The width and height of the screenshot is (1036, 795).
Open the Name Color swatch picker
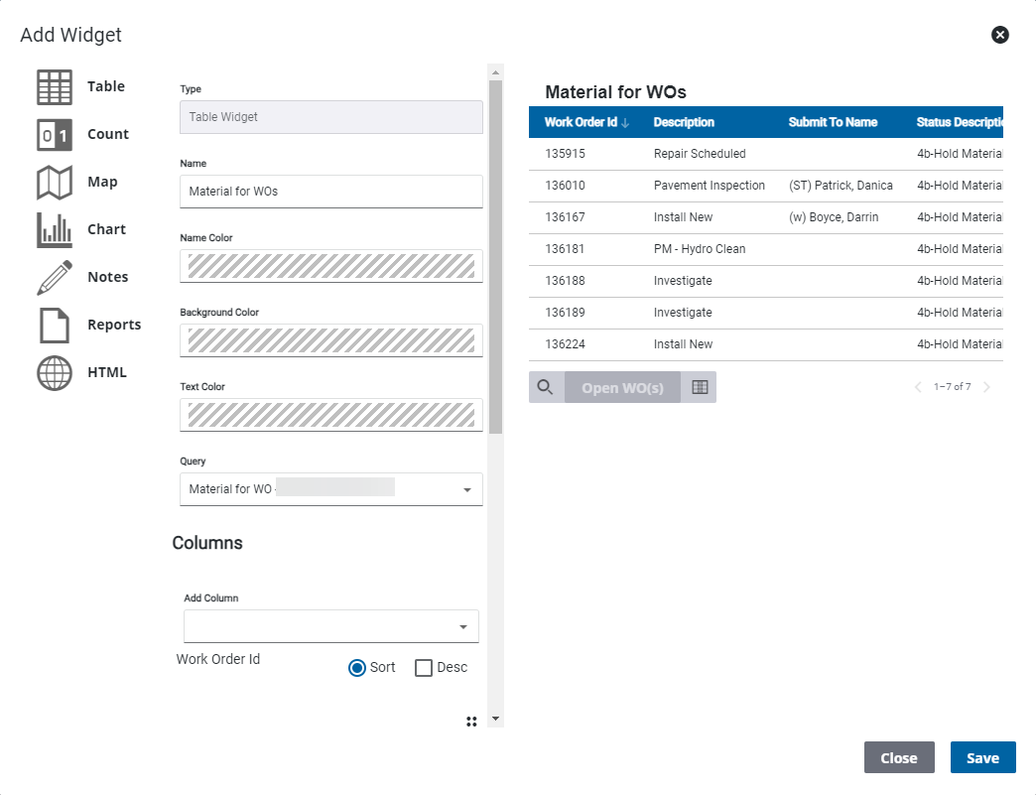pyautogui.click(x=331, y=266)
